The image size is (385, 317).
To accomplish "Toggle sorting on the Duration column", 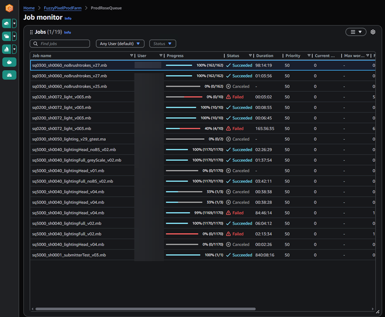I will pos(265,55).
